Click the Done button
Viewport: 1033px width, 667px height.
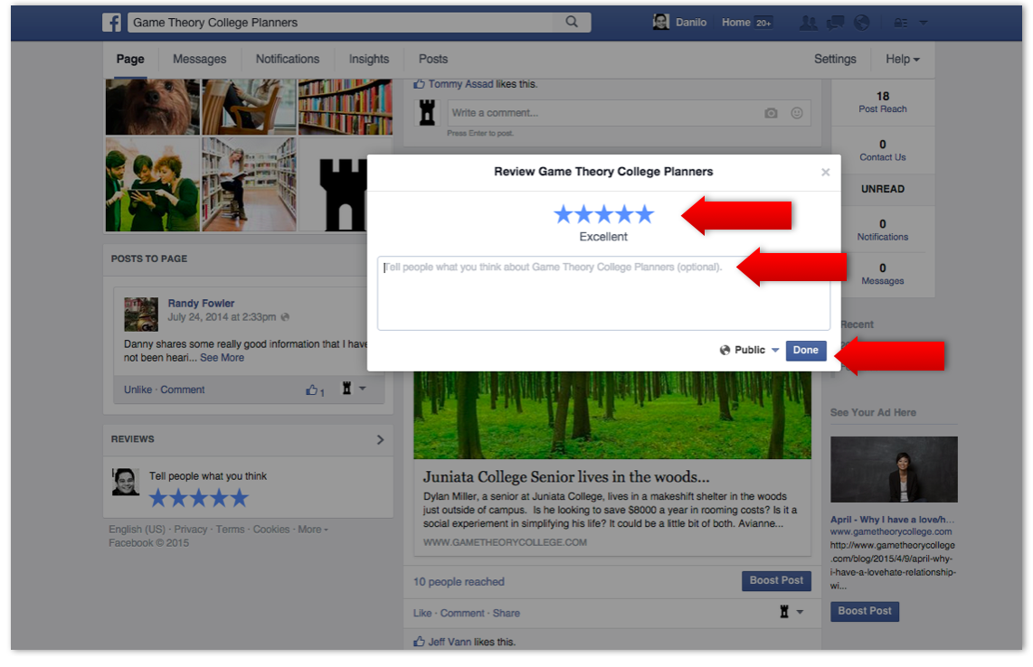tap(806, 351)
